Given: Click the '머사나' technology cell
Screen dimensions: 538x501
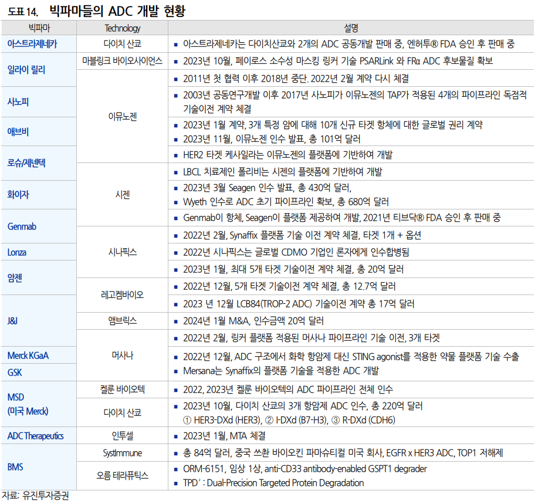Looking at the screenshot, I should pyautogui.click(x=123, y=356).
